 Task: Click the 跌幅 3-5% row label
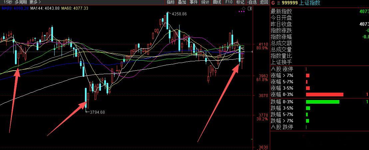pos(282,108)
